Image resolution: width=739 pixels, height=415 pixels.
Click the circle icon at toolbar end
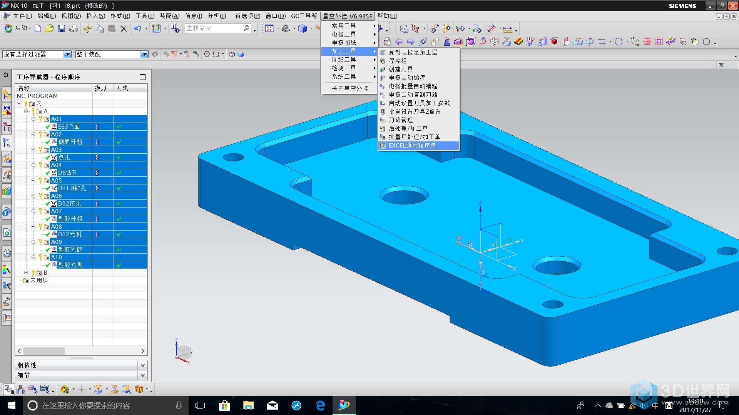tap(706, 41)
